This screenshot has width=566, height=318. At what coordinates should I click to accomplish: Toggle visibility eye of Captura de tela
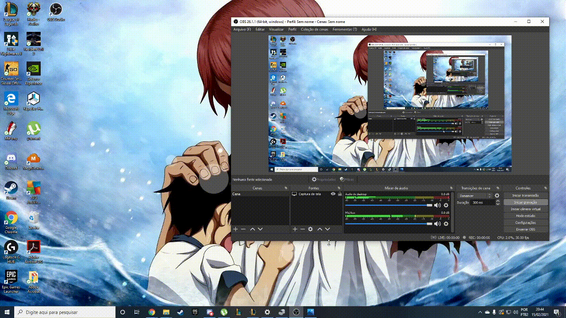click(x=333, y=194)
